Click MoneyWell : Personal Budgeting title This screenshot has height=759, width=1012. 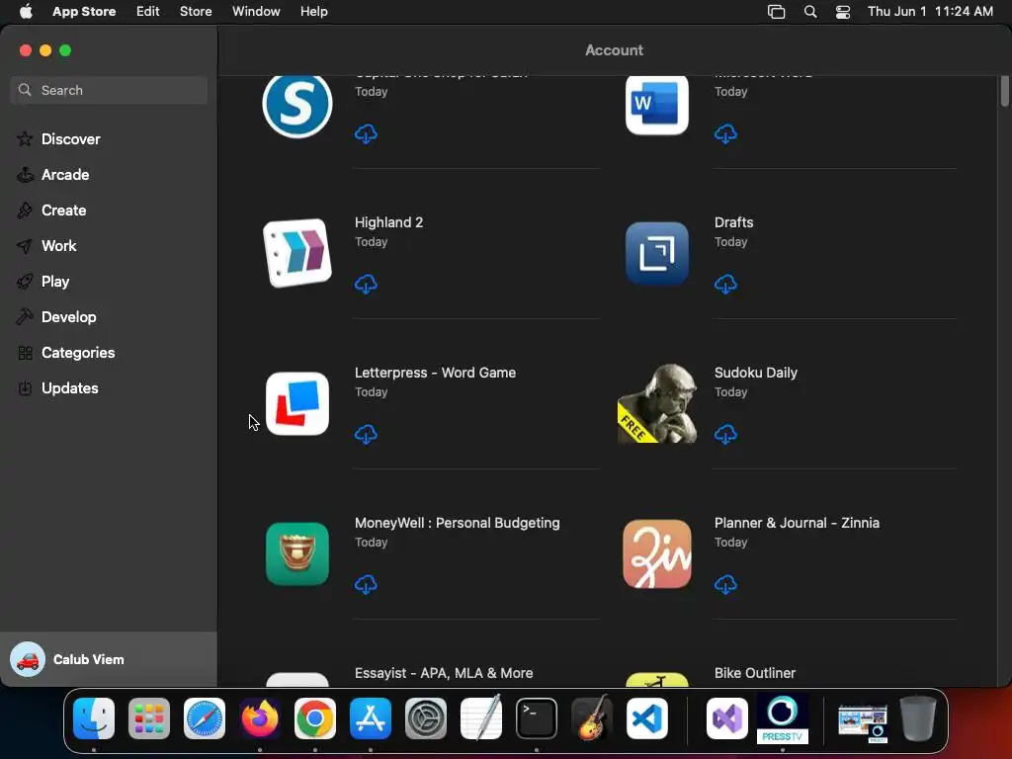pos(457,523)
